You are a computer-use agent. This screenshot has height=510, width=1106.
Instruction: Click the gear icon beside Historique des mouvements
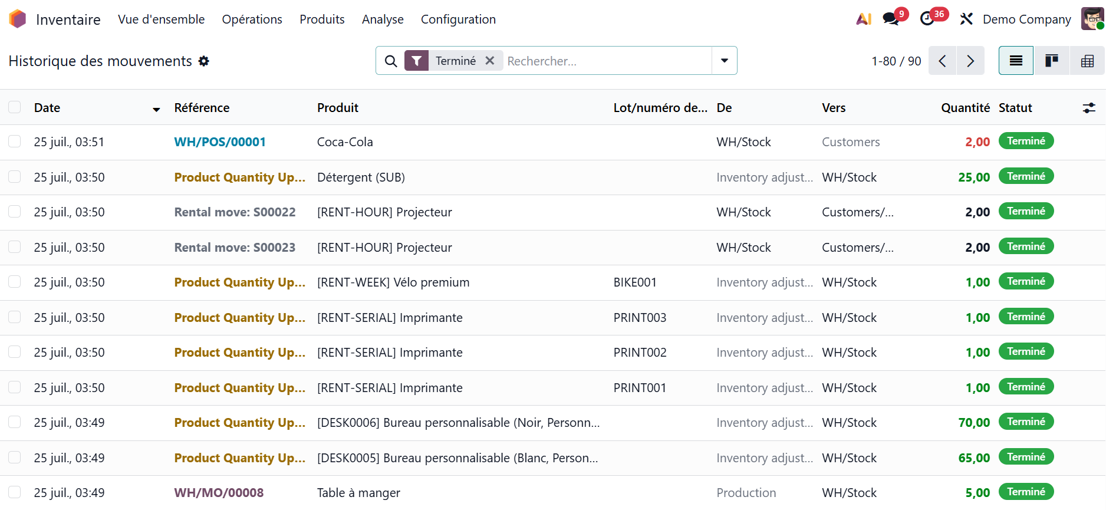tap(204, 61)
